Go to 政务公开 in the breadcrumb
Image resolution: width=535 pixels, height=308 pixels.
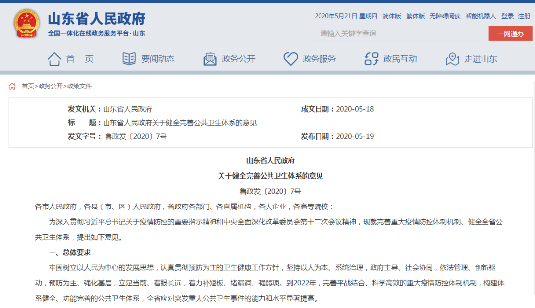51,86
